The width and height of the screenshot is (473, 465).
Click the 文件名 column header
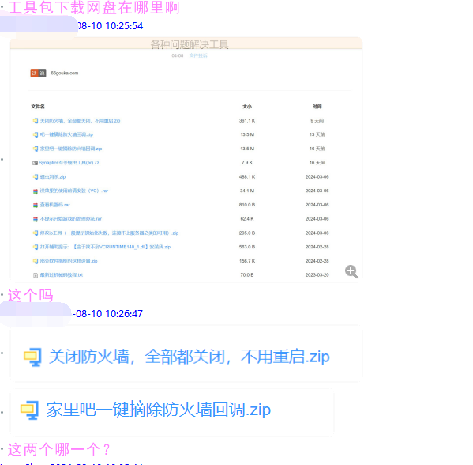tap(38, 107)
